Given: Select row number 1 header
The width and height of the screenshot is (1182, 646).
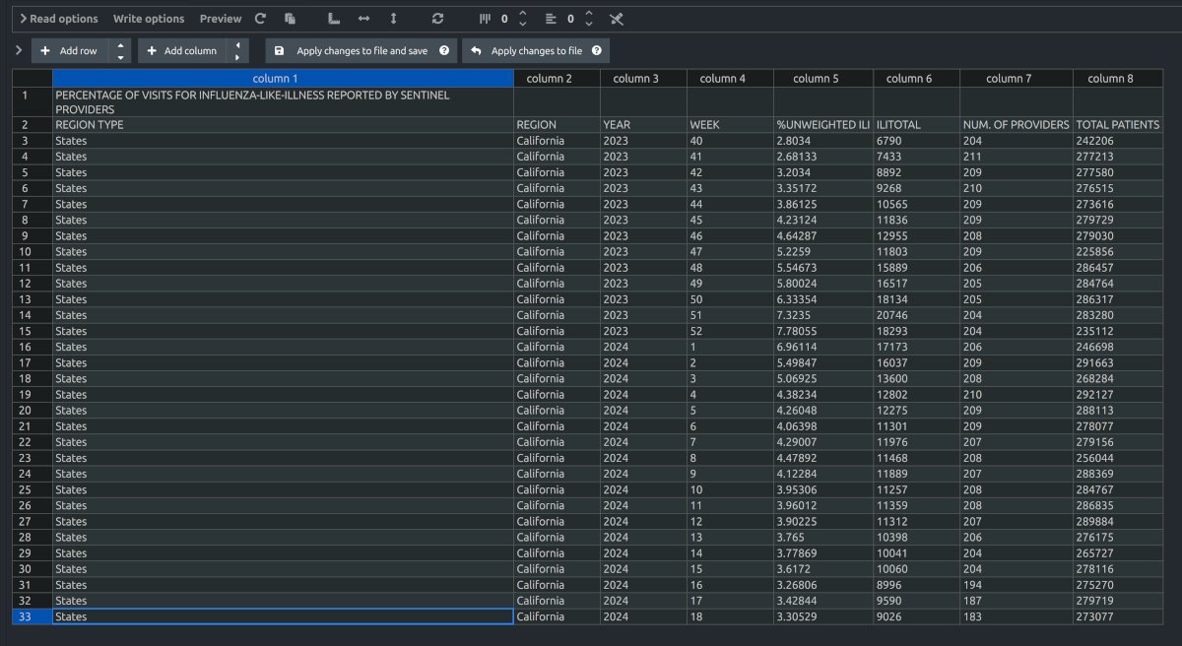Looking at the screenshot, I should click(33, 102).
